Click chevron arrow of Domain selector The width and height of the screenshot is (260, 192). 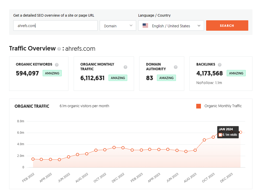131,25
